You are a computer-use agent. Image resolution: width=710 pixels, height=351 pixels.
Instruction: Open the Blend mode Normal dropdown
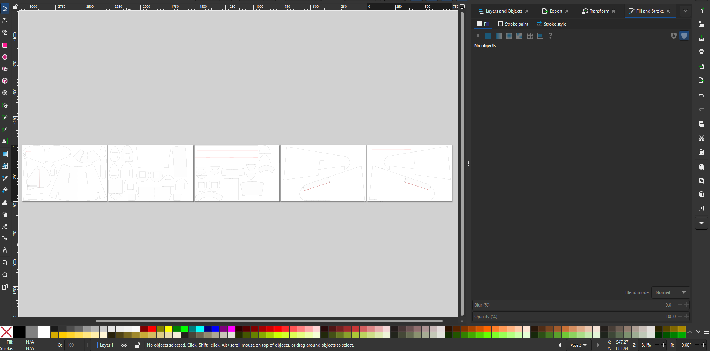pos(670,292)
